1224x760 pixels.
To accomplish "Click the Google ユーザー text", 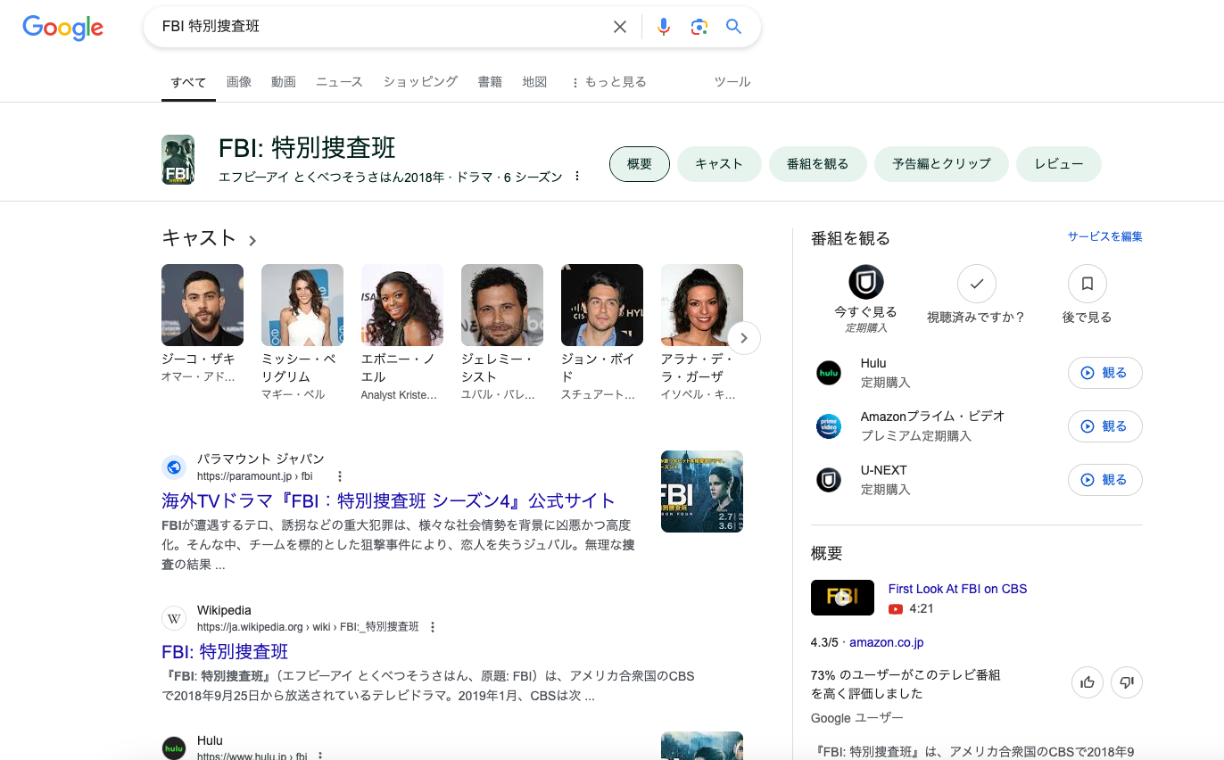I will 857,718.
